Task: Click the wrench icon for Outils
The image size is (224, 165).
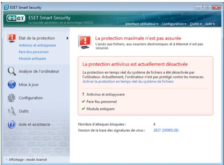Action: pyautogui.click(x=12, y=111)
